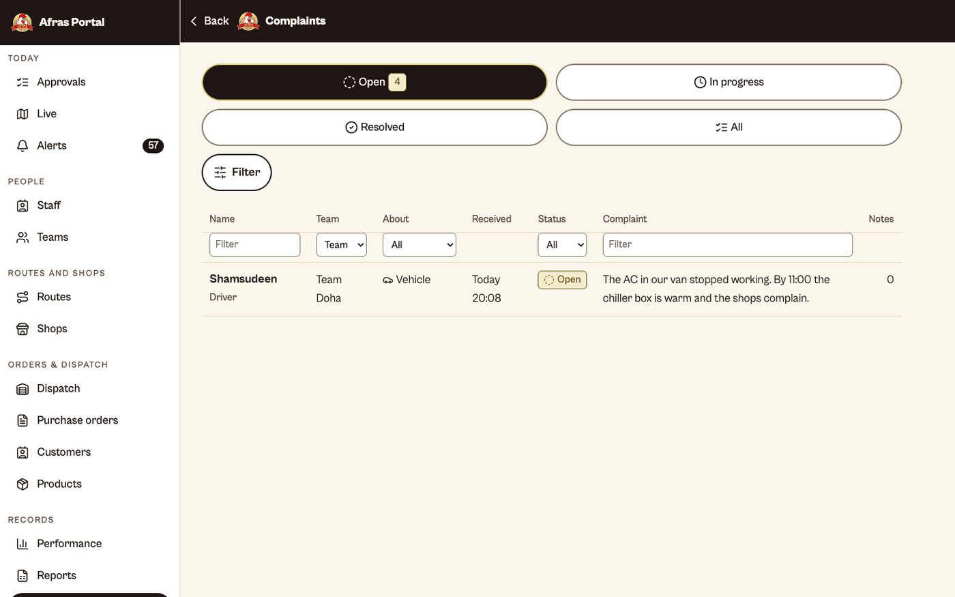Viewport: 955px width, 597px height.
Task: Click the Complaint column header
Action: tap(625, 219)
